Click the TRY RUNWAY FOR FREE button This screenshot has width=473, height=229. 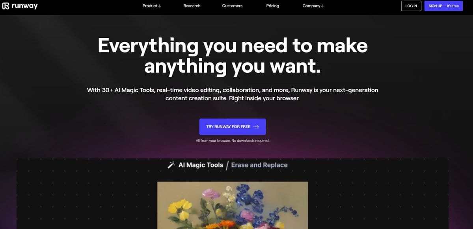coord(233,127)
